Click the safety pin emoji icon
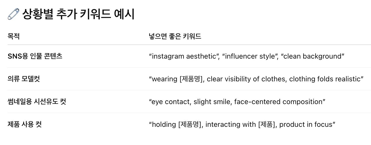Screen dimensions: 371x145 pyautogui.click(x=13, y=14)
